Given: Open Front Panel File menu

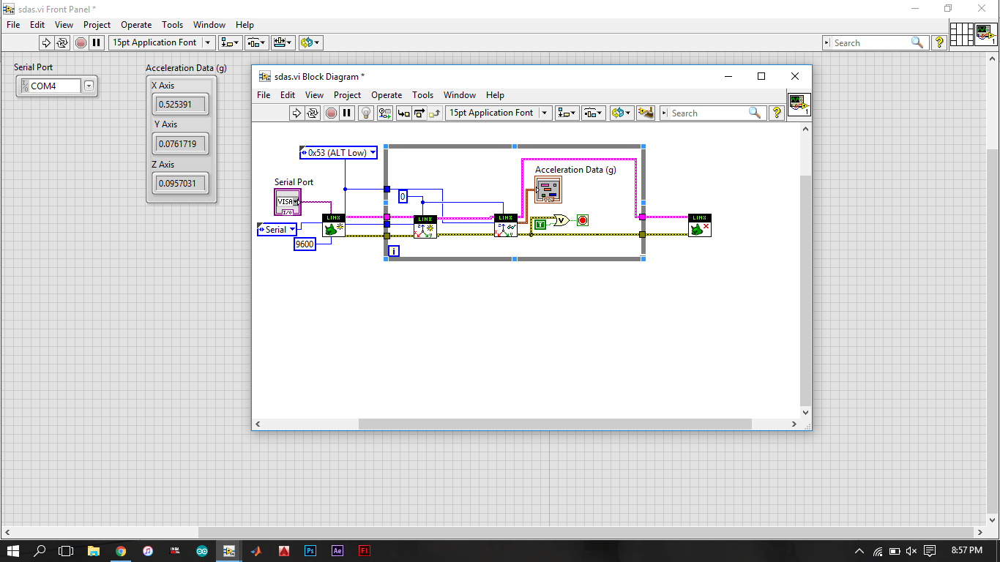Looking at the screenshot, I should pyautogui.click(x=13, y=25).
